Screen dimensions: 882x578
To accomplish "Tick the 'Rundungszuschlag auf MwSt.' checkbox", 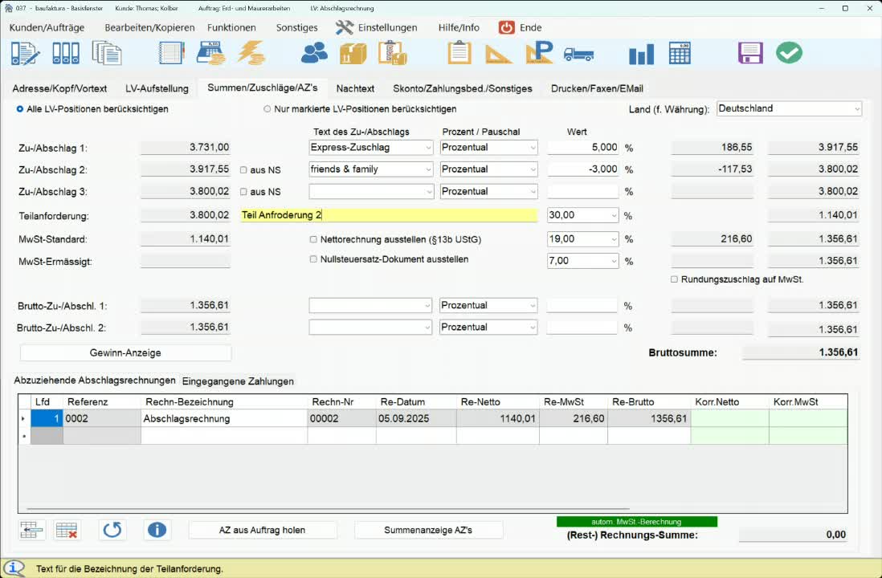I will pos(675,279).
